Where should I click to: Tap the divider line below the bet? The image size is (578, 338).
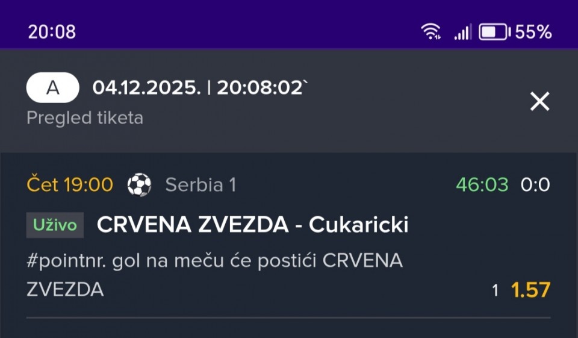click(288, 318)
